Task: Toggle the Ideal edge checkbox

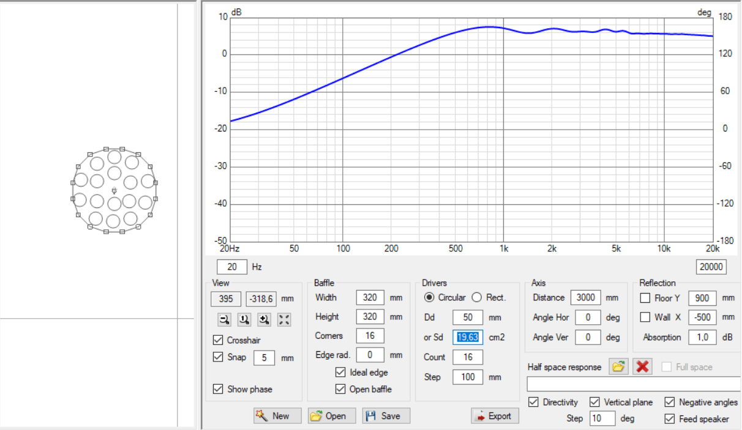Action: point(340,373)
